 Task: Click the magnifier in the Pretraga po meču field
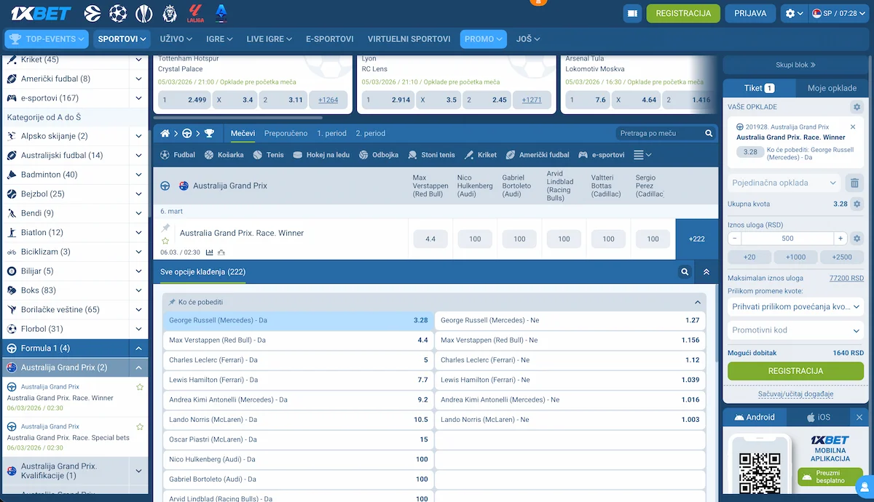[709, 134]
